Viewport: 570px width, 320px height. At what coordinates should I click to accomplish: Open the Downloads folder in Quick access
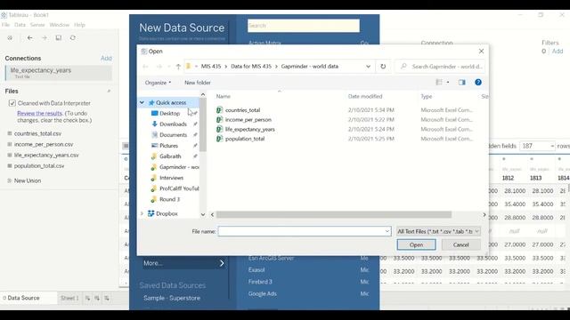[x=173, y=124]
